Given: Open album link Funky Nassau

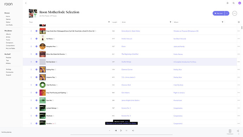Looking at the screenshot, I should 178,54.
